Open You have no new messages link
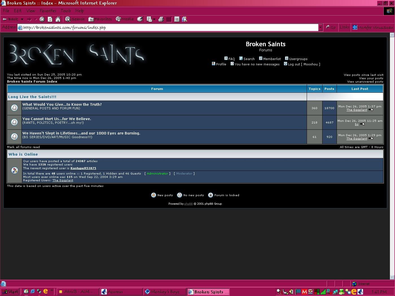 [x=255, y=64]
